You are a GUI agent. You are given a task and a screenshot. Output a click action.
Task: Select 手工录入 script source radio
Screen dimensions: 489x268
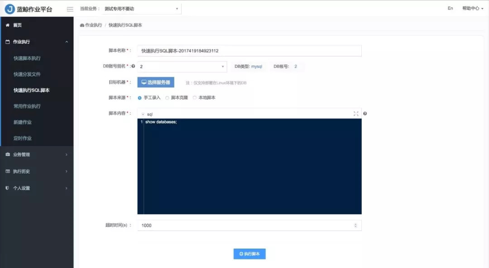pyautogui.click(x=139, y=98)
